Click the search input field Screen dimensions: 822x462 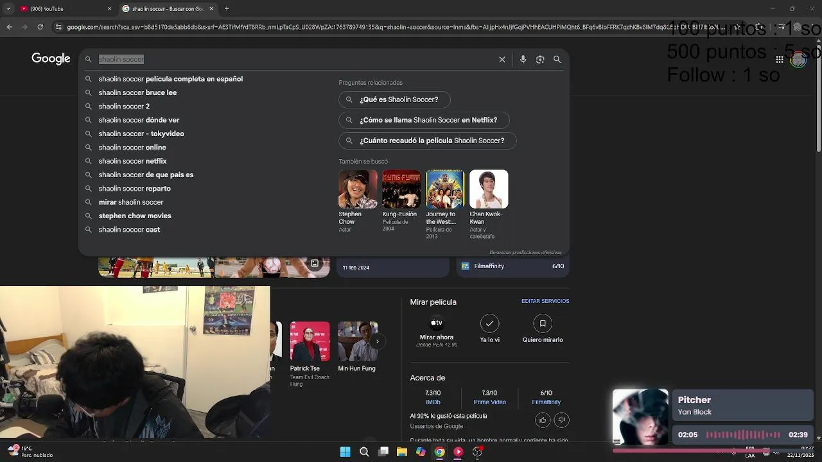point(295,59)
